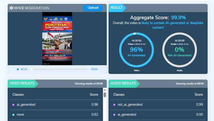Screen dimensions: 214x121
Task: Click the RESULT panel tab
Action: pos(117,8)
